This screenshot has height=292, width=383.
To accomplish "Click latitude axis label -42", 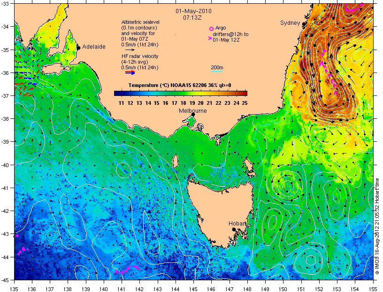I will 5,211.
